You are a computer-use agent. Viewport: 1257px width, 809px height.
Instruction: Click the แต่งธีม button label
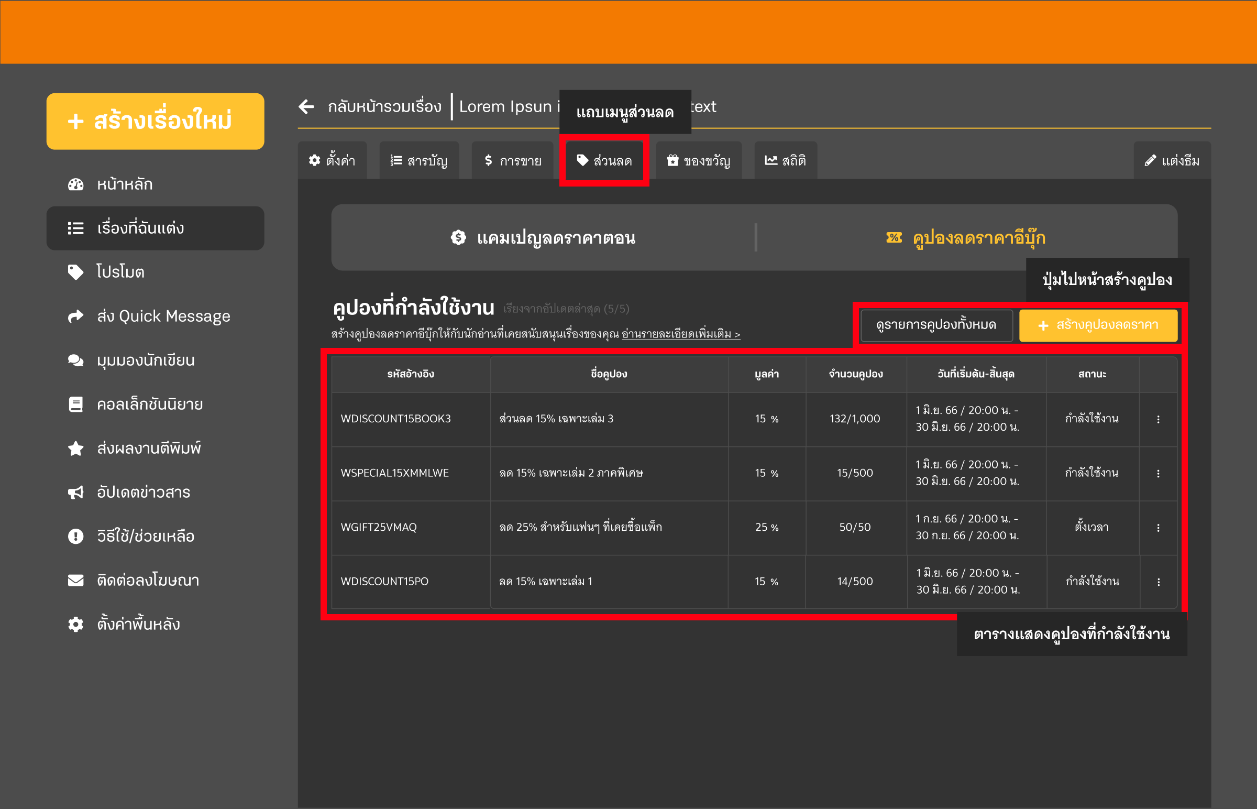coord(1181,161)
